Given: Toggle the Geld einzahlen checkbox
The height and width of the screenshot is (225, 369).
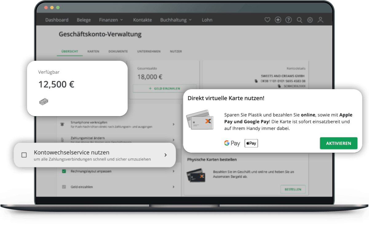Looking at the screenshot, I should (64, 187).
